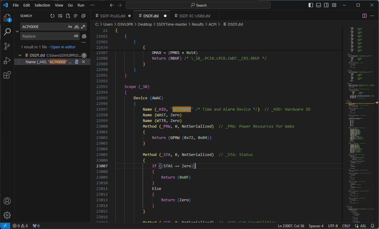379x229 pixels.
Task: Open the Explorer view in activity bar
Action: click(x=7, y=18)
